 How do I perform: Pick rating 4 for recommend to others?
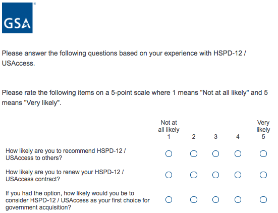(238, 153)
